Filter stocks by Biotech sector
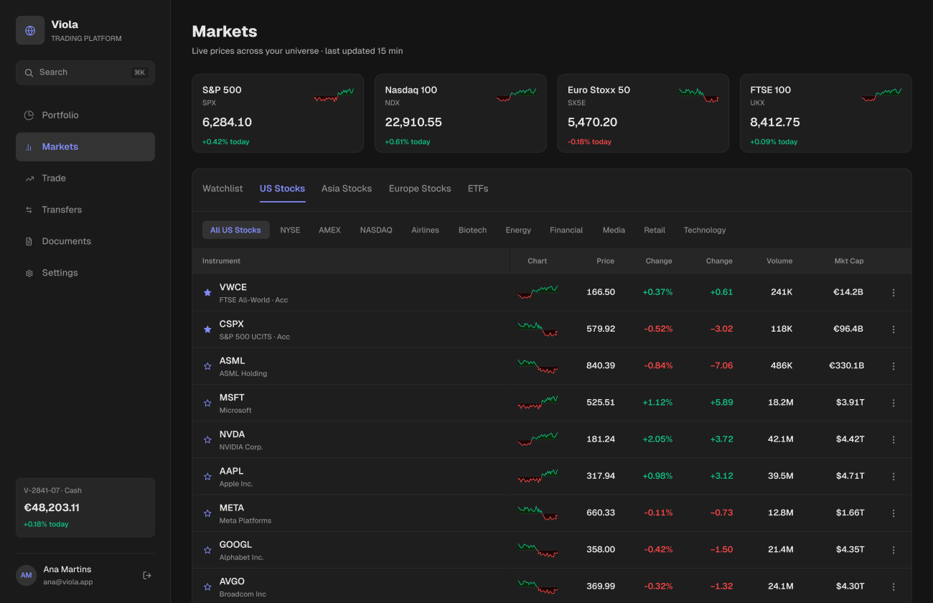The image size is (933, 603). coord(472,230)
